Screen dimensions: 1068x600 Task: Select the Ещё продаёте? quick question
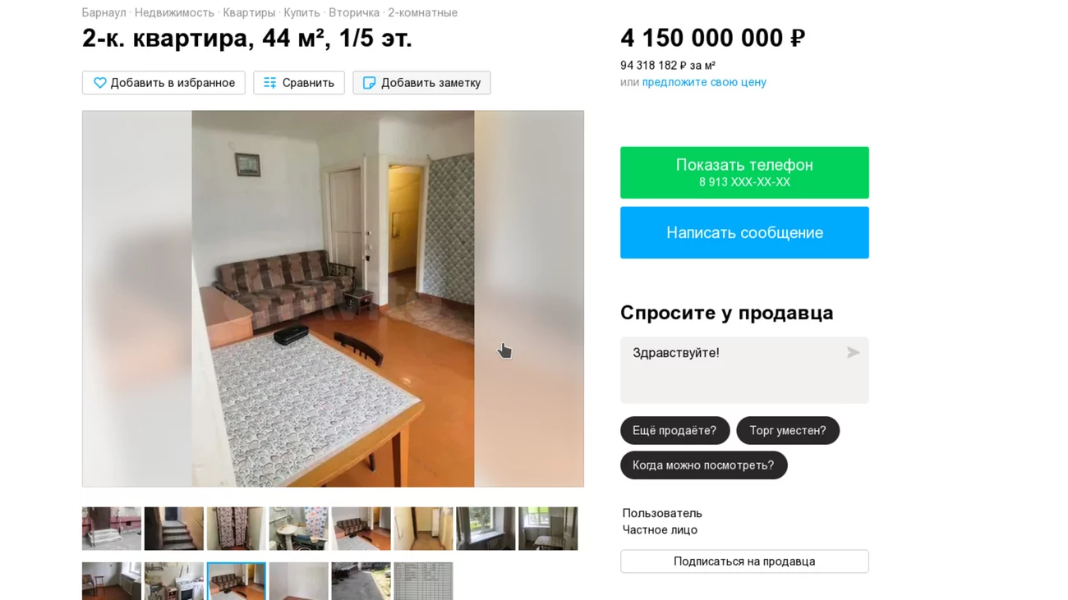tap(674, 431)
